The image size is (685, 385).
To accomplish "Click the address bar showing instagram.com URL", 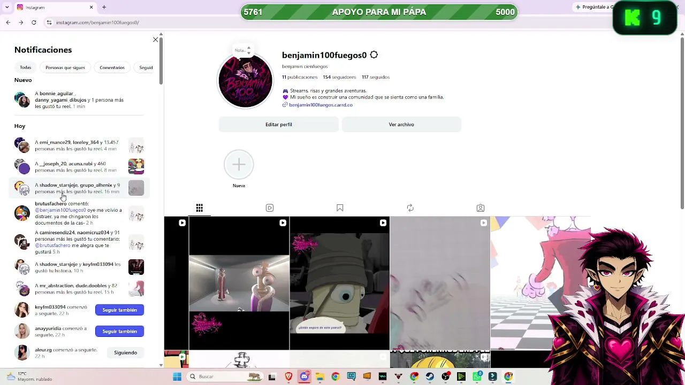I will click(97, 22).
